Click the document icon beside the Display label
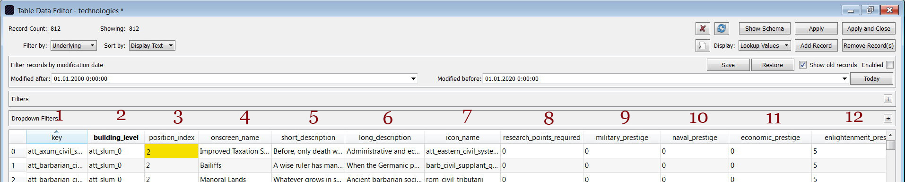This screenshot has width=905, height=182. pyautogui.click(x=703, y=46)
